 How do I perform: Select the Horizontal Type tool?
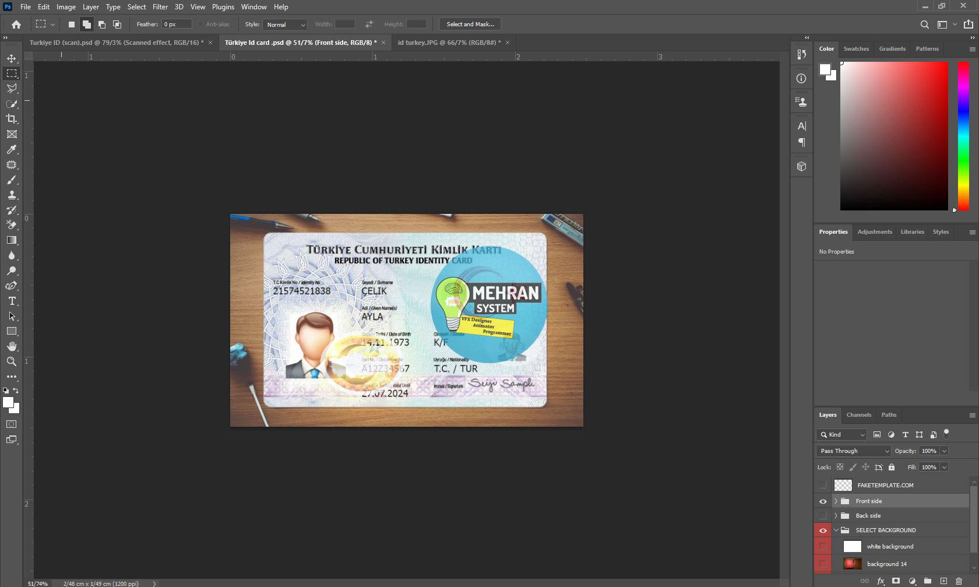coord(12,301)
